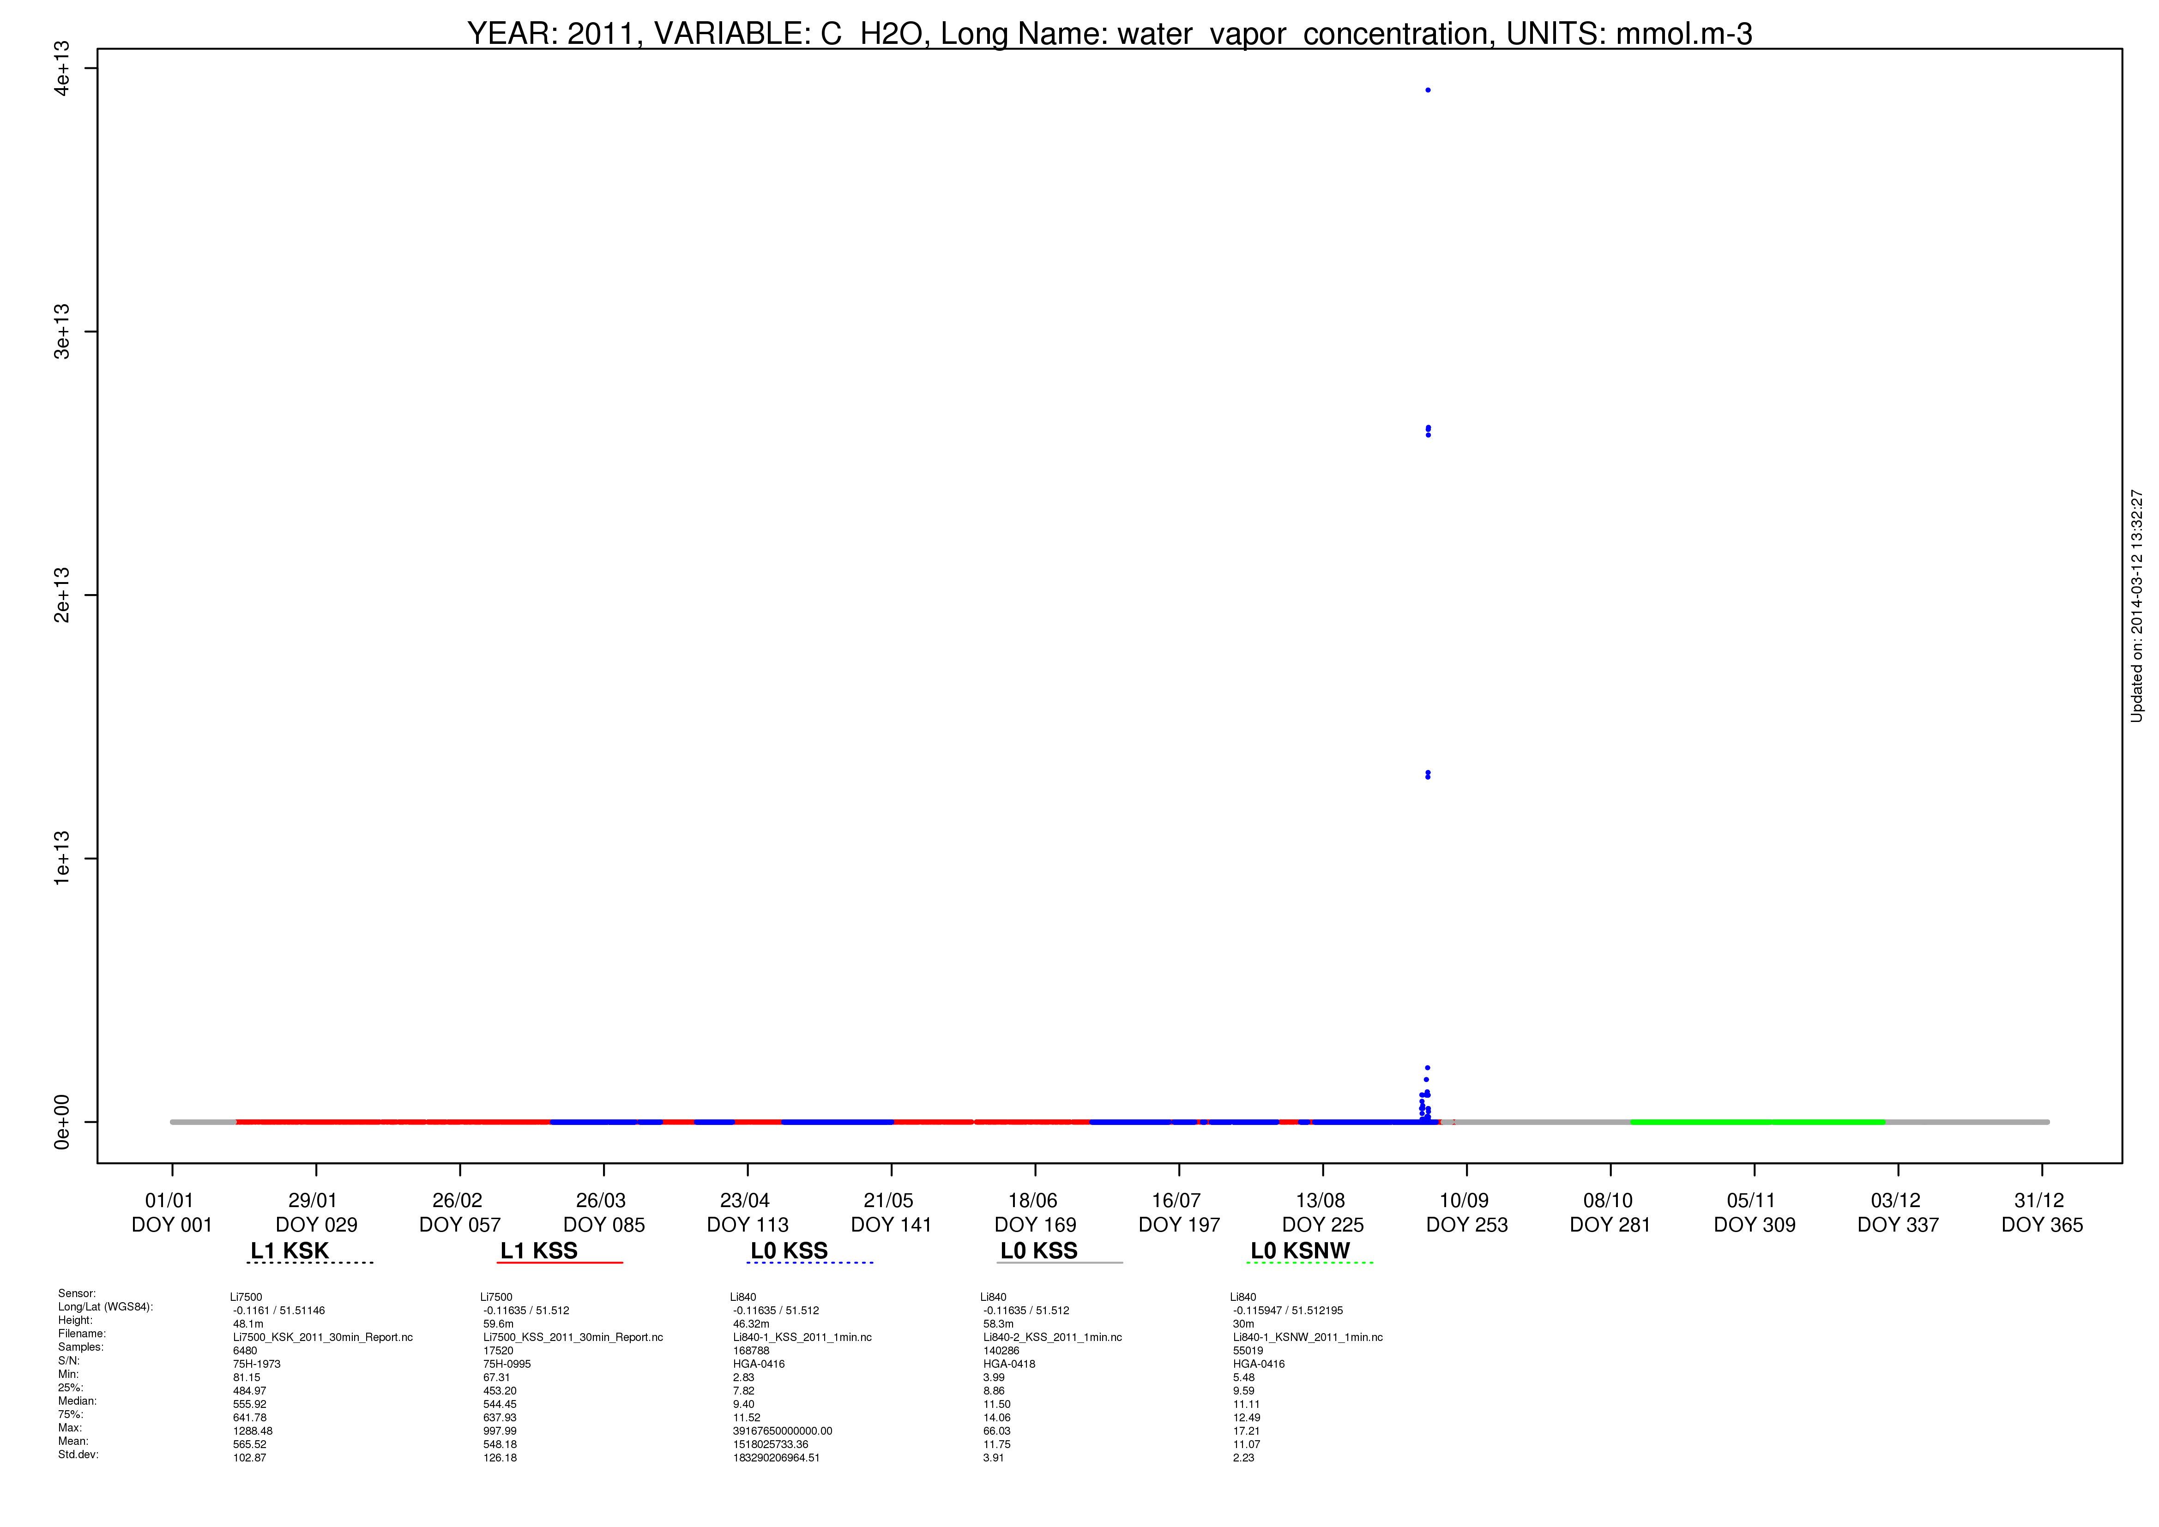Click filename Li840-2_KSS_2011_1min.nc
Image resolution: width=2159 pixels, height=1527 pixels.
[1052, 1337]
